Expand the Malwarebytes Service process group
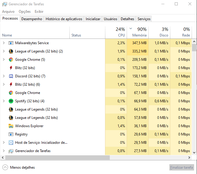The width and height of the screenshot is (197, 174). click(4, 43)
